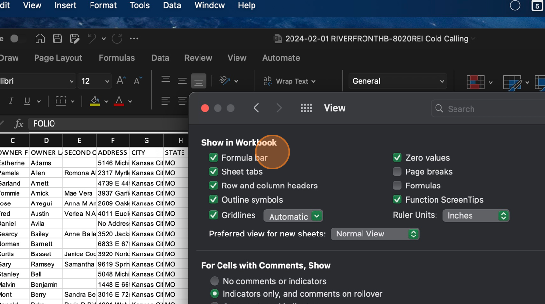
Task: Click the Show All grid icon
Action: coord(306,108)
